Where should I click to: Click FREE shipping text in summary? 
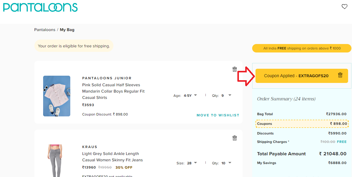(x=342, y=142)
